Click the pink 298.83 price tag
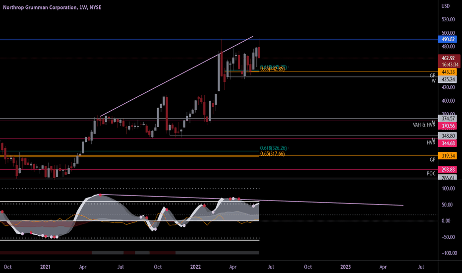Viewport: 462px width, 273px height. [448, 170]
